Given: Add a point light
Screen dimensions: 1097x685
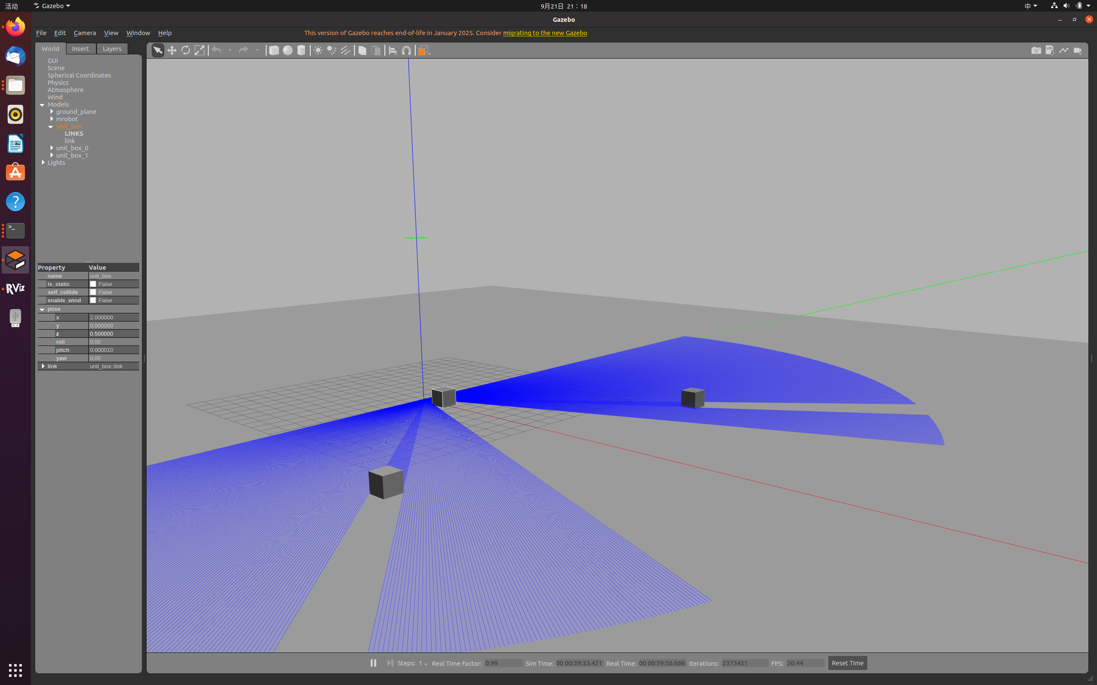Looking at the screenshot, I should click(318, 50).
